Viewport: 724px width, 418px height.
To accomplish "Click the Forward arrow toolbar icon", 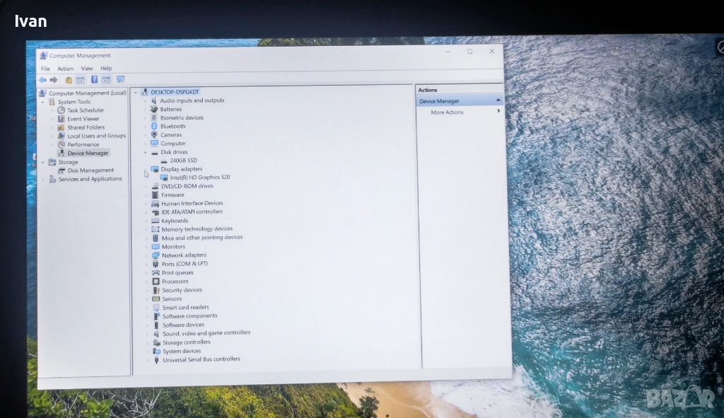I will pos(54,80).
